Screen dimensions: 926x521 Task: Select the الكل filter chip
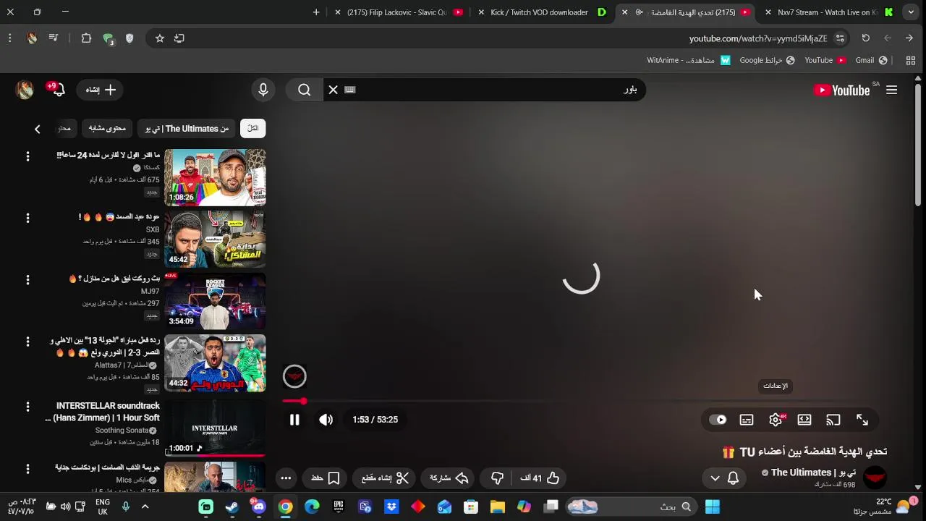[252, 128]
